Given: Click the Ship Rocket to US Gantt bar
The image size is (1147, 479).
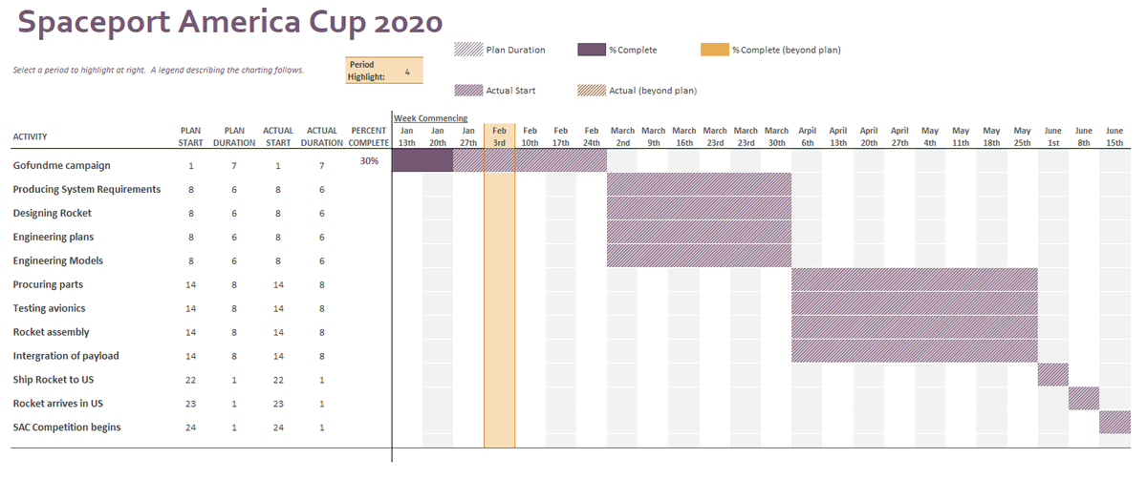Looking at the screenshot, I should pyautogui.click(x=1053, y=375).
